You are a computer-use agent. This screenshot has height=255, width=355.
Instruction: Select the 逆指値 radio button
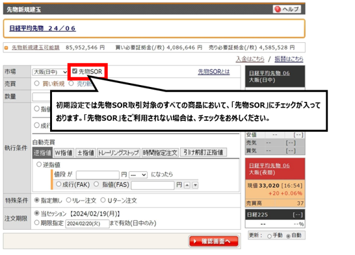39,164
